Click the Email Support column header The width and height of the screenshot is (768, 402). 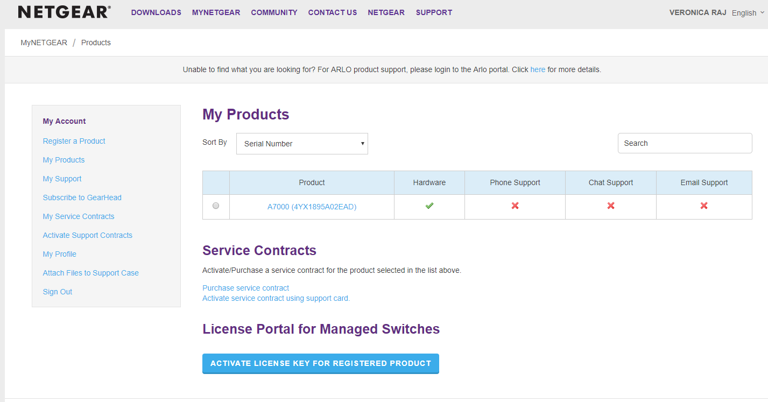point(704,182)
